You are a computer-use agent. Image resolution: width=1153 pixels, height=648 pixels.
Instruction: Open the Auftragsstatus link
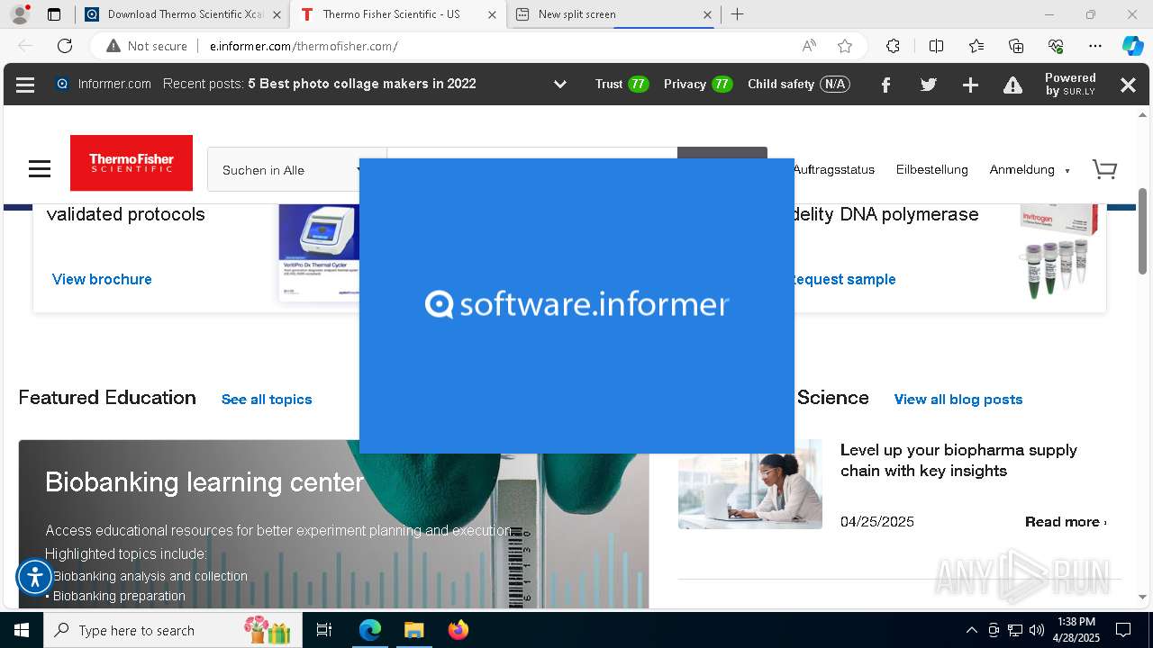(x=833, y=169)
